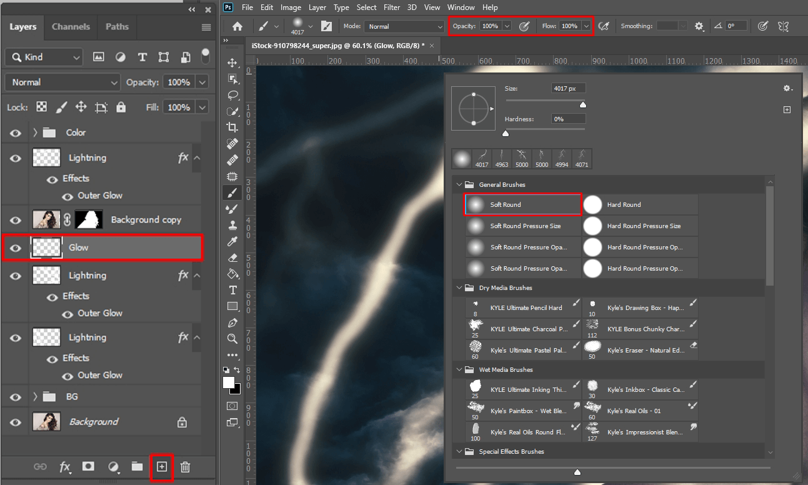The height and width of the screenshot is (485, 808).
Task: Switch to the Paths tab
Action: click(x=117, y=27)
